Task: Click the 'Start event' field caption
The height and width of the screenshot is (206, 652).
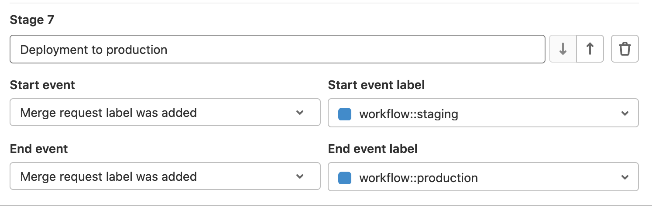Action: pyautogui.click(x=42, y=85)
